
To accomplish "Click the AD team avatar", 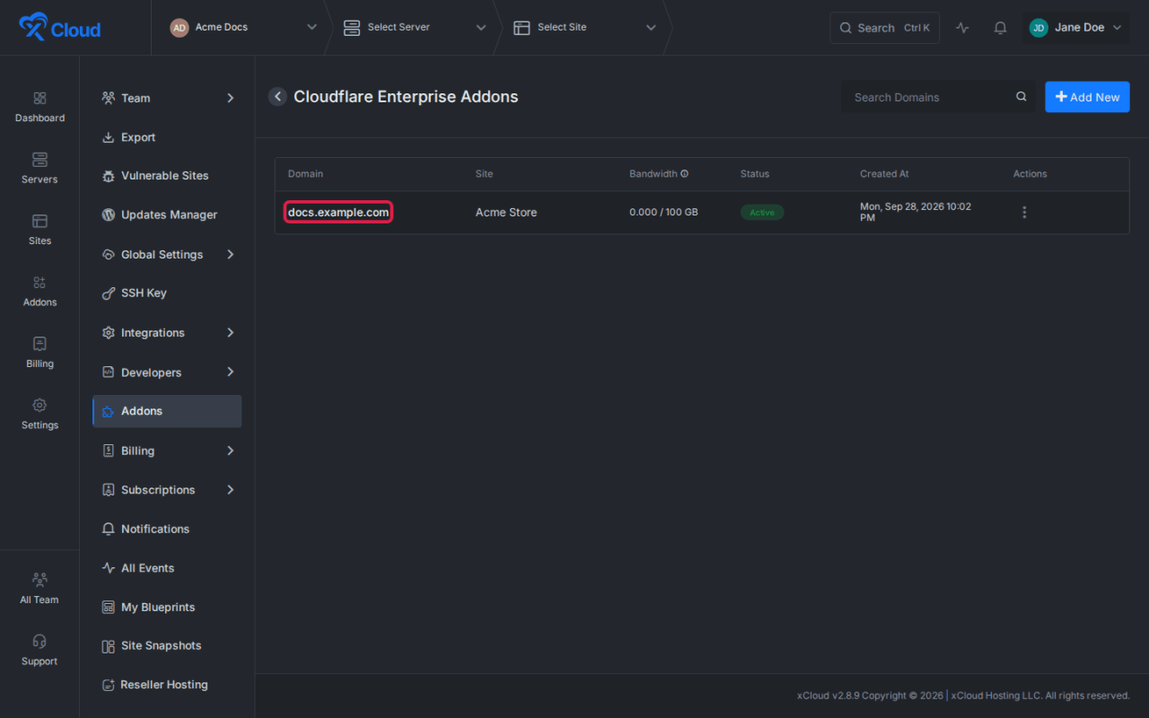I will (x=180, y=28).
